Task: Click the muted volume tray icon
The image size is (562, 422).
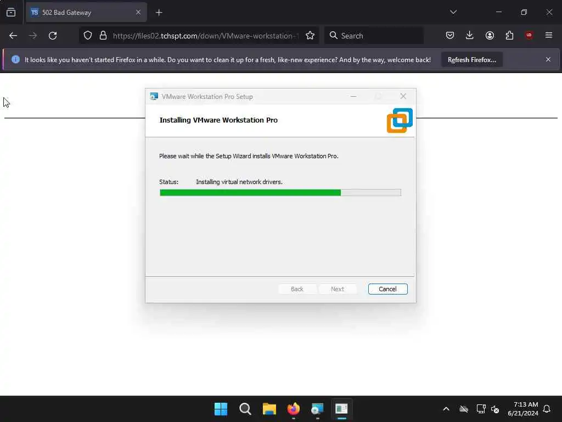Action: point(495,409)
